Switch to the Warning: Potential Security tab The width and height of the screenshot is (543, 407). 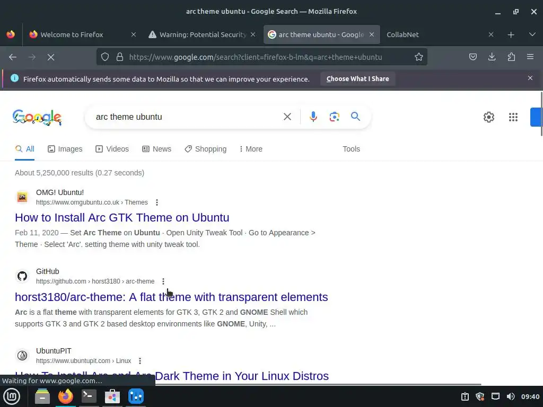pyautogui.click(x=202, y=34)
